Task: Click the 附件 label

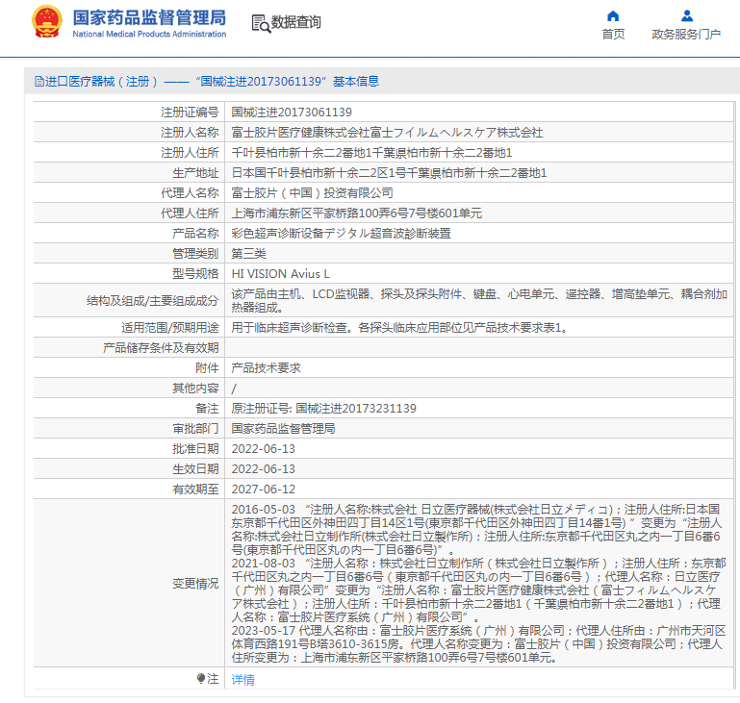Action: pyautogui.click(x=207, y=368)
